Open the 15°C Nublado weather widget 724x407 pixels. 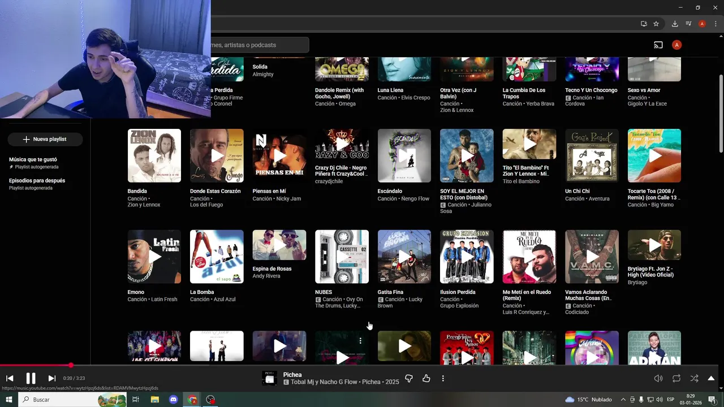coord(588,400)
